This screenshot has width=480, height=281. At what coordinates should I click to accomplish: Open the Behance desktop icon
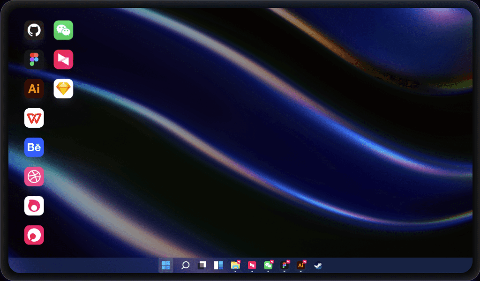coord(34,147)
